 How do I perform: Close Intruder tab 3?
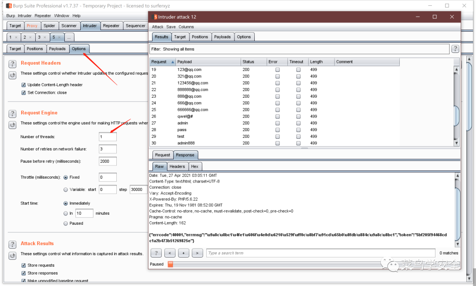pos(45,37)
